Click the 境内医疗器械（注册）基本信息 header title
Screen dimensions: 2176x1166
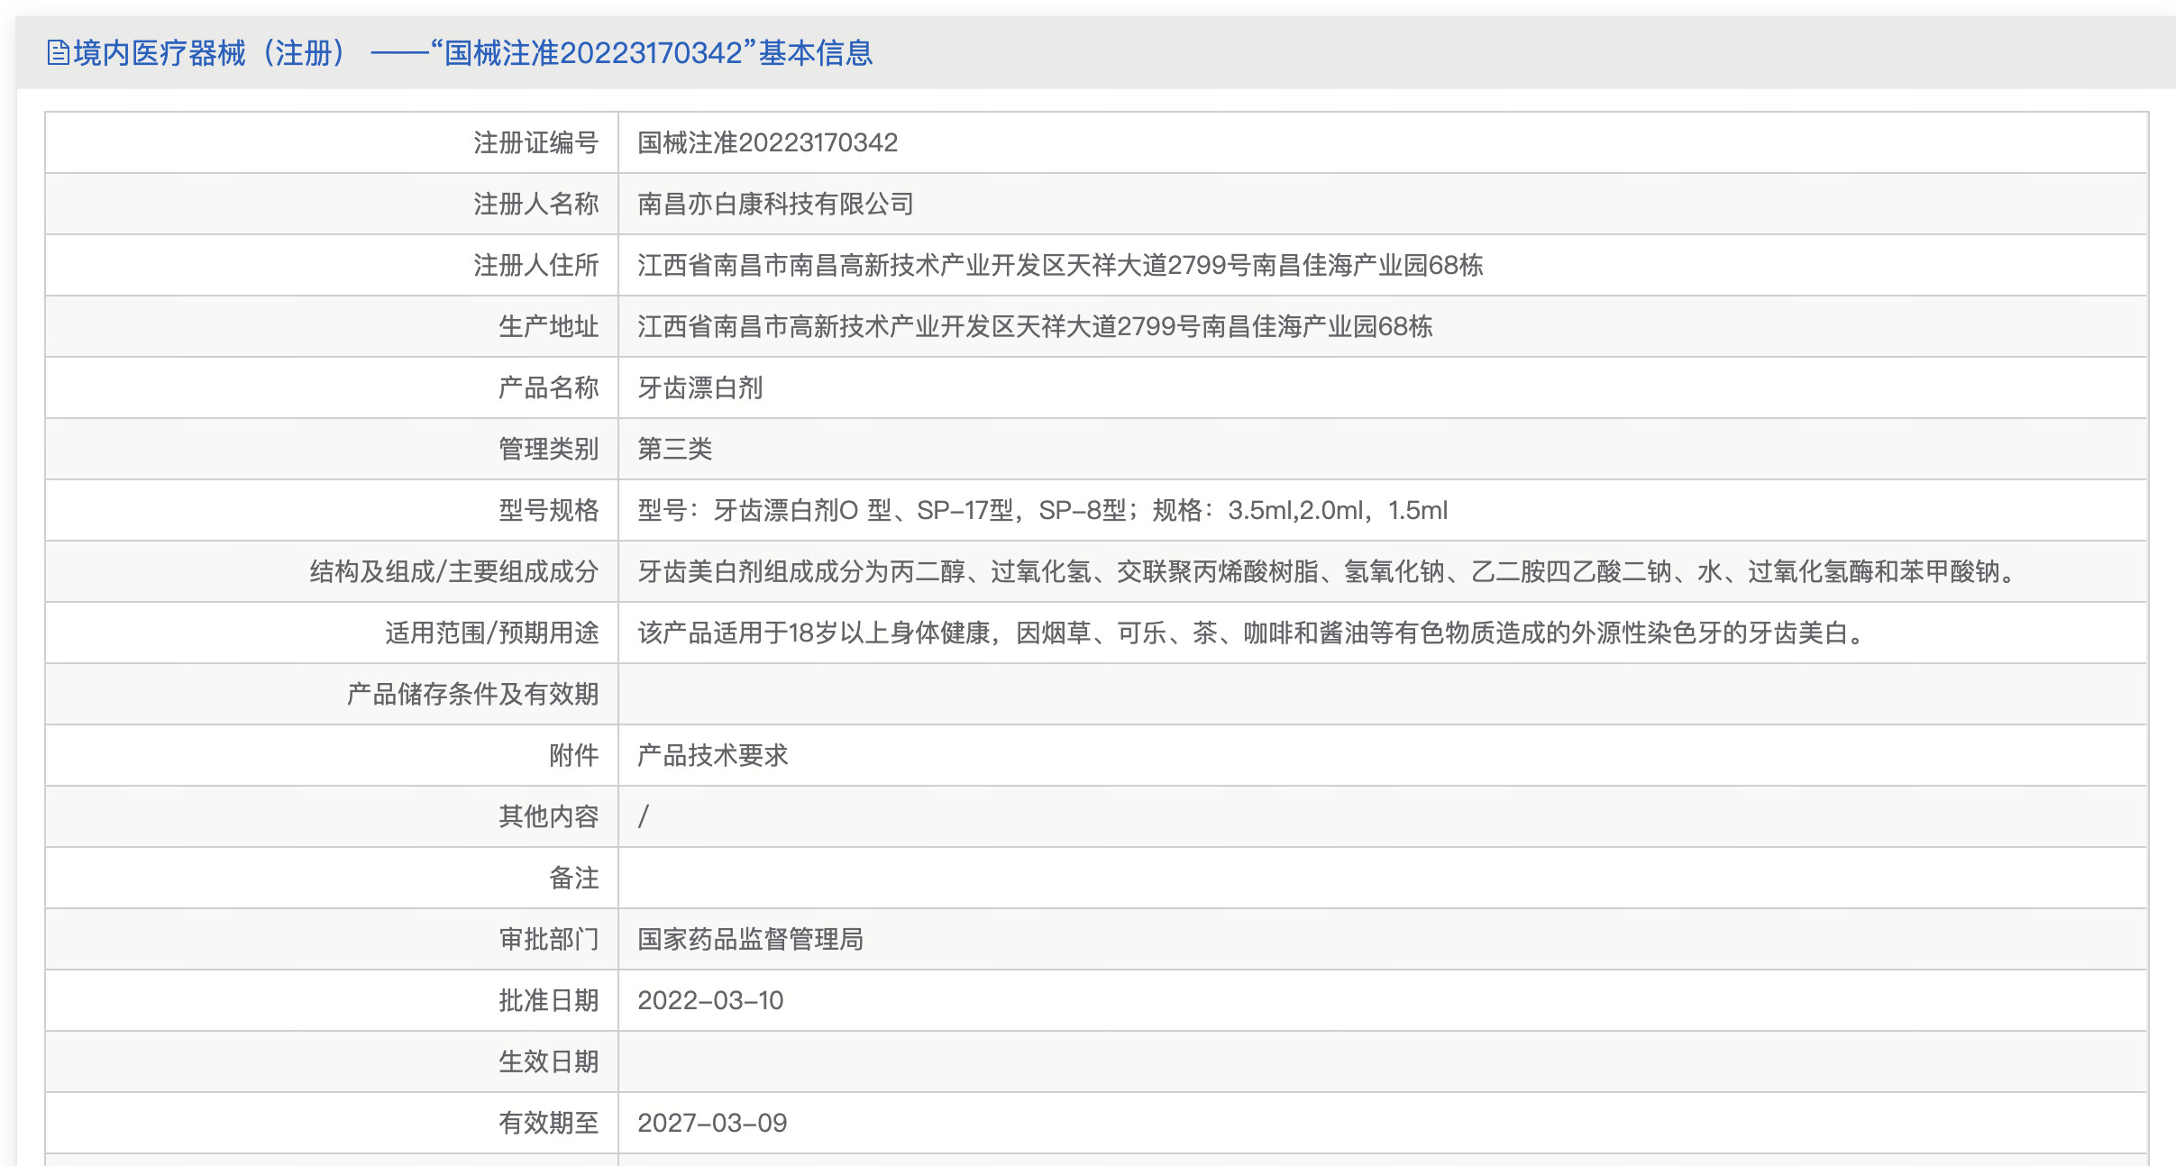click(473, 53)
